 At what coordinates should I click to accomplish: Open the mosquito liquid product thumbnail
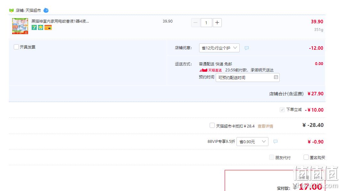[x=20, y=26]
